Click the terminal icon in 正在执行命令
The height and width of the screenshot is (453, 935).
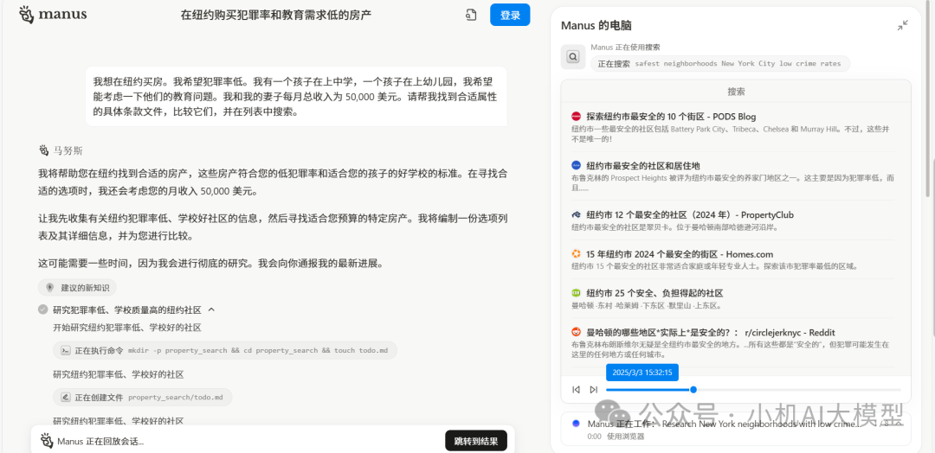(65, 351)
